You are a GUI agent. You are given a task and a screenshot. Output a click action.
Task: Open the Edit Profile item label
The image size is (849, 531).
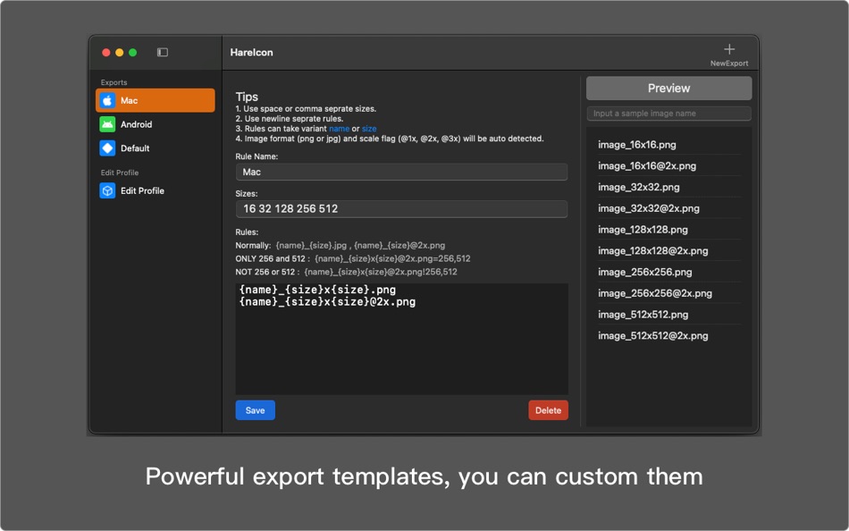(x=142, y=190)
